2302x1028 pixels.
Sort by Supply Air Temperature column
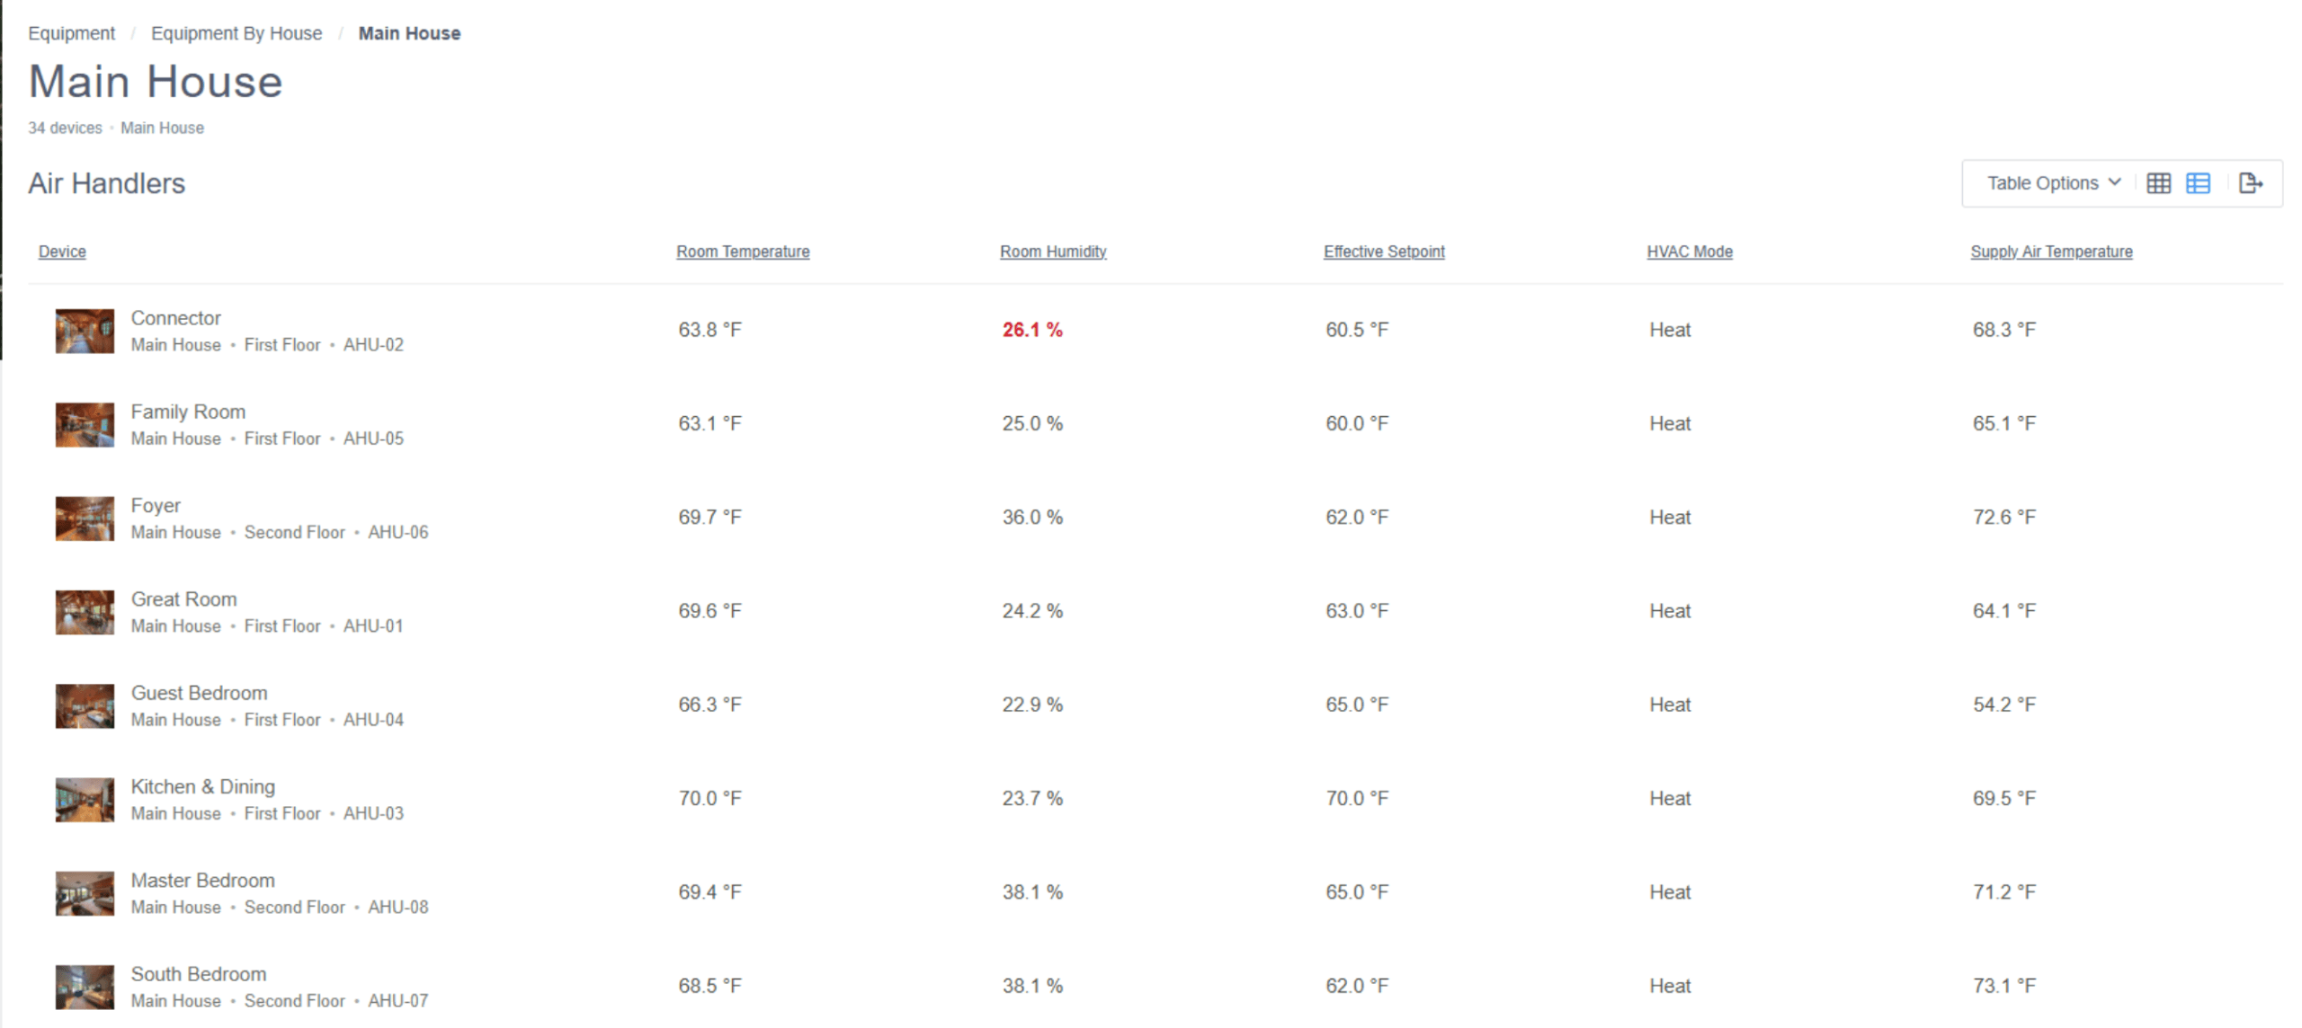[2051, 252]
